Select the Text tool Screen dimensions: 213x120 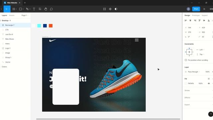pyautogui.click(x=34, y=9)
